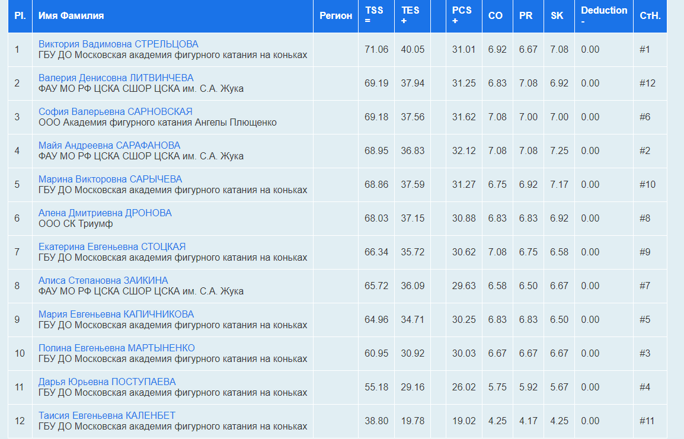This screenshot has width=684, height=439.
Task: Click the Регион column header
Action: point(335,16)
